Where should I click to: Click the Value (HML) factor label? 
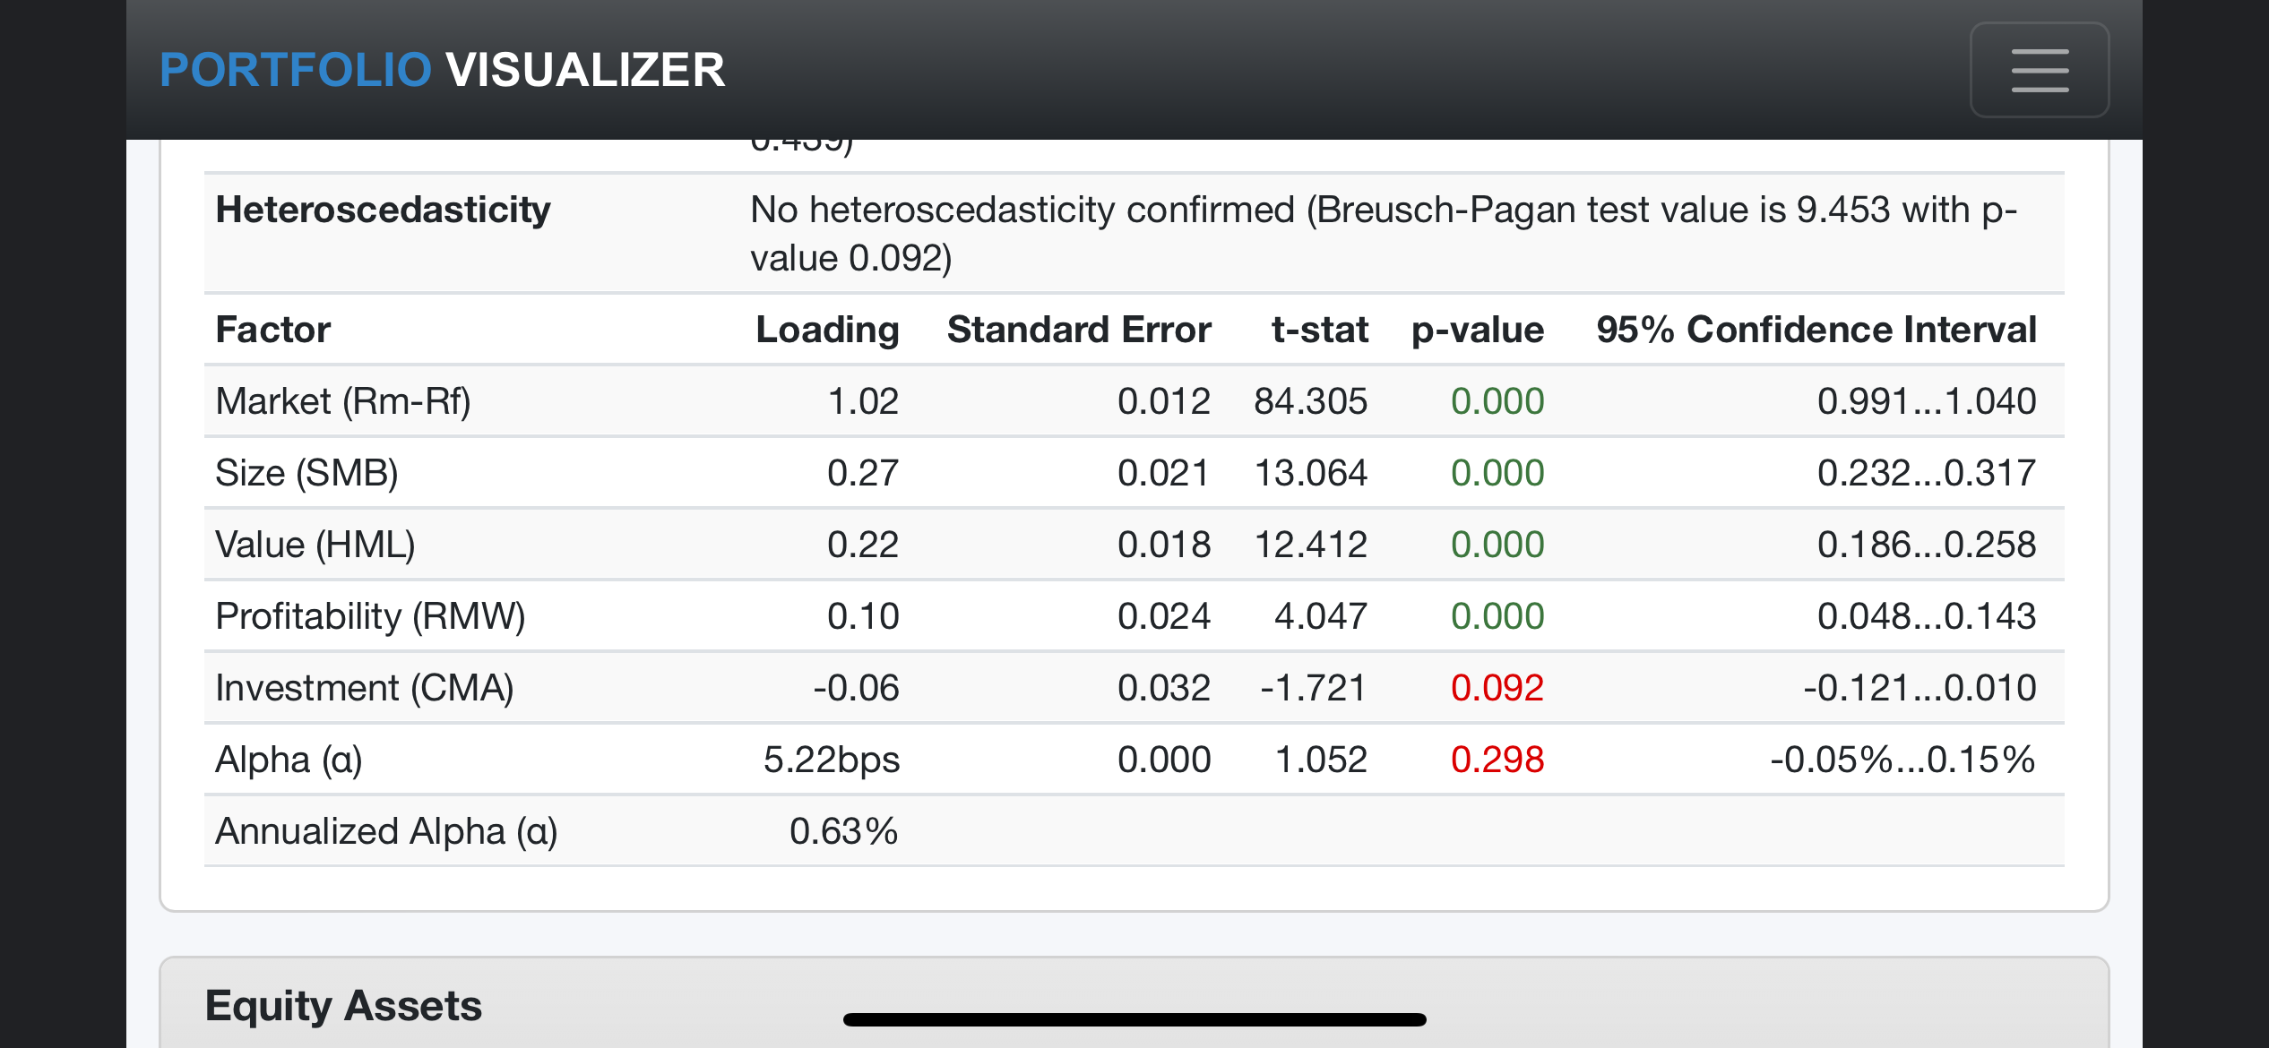coord(315,545)
